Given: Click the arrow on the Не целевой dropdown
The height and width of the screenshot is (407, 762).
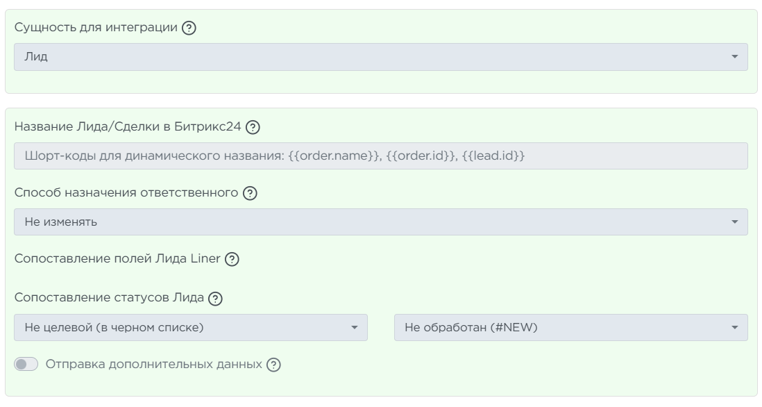Looking at the screenshot, I should click(x=354, y=327).
